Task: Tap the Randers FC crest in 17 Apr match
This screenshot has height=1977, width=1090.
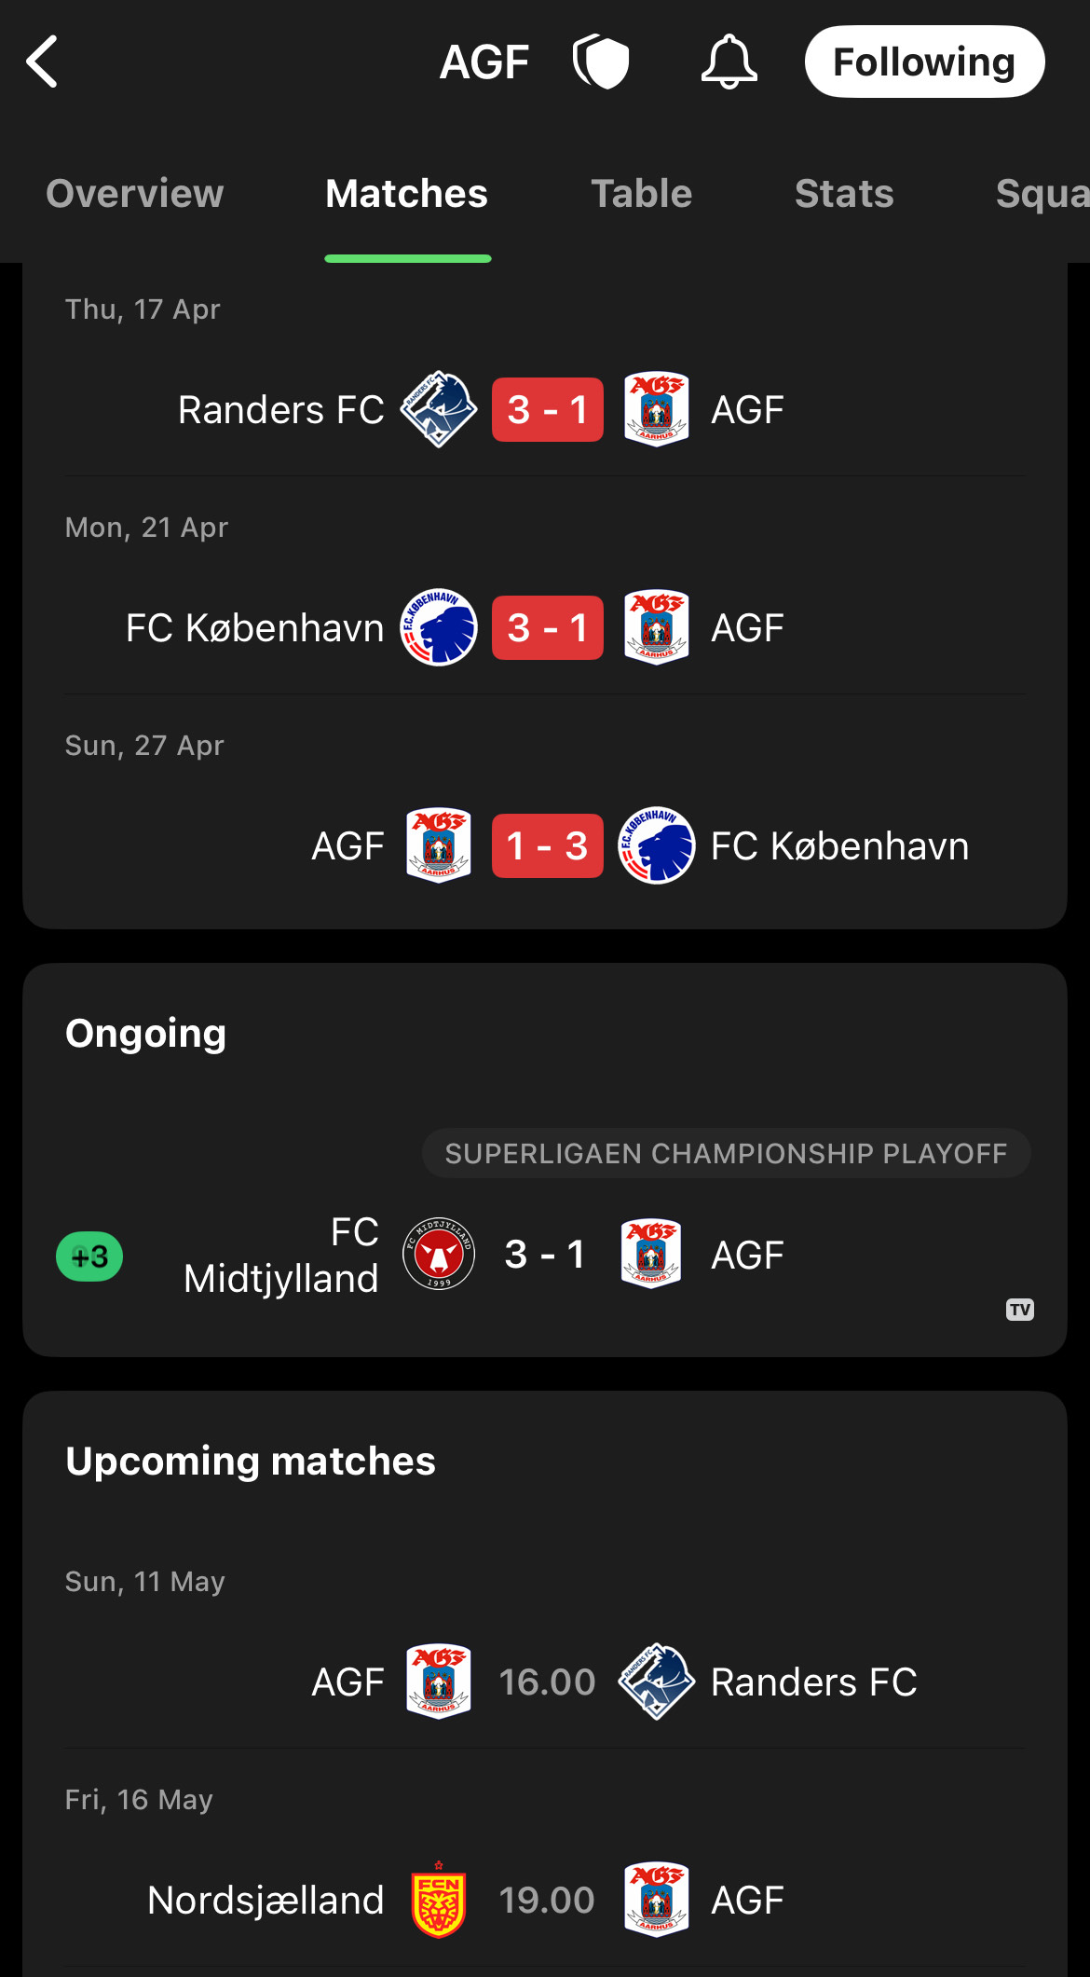Action: point(439,409)
